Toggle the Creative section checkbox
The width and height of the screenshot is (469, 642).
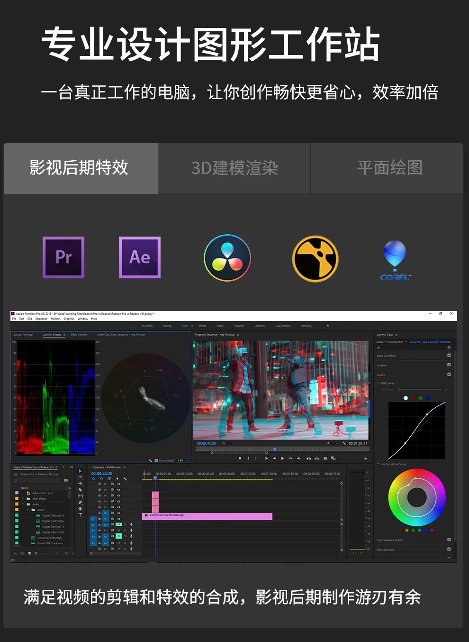(x=449, y=365)
